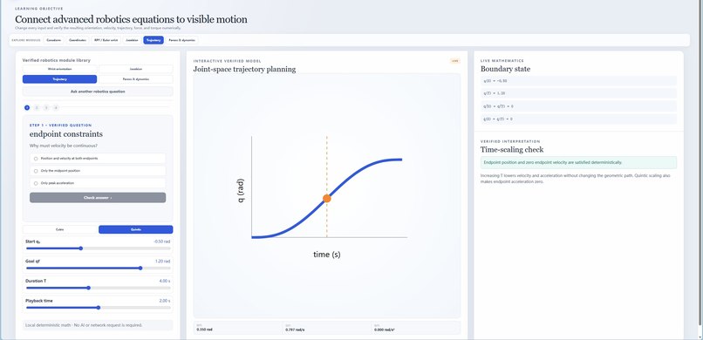
Task: Click the 'Joint-space trajectory planning' heading
Action: [x=244, y=69]
